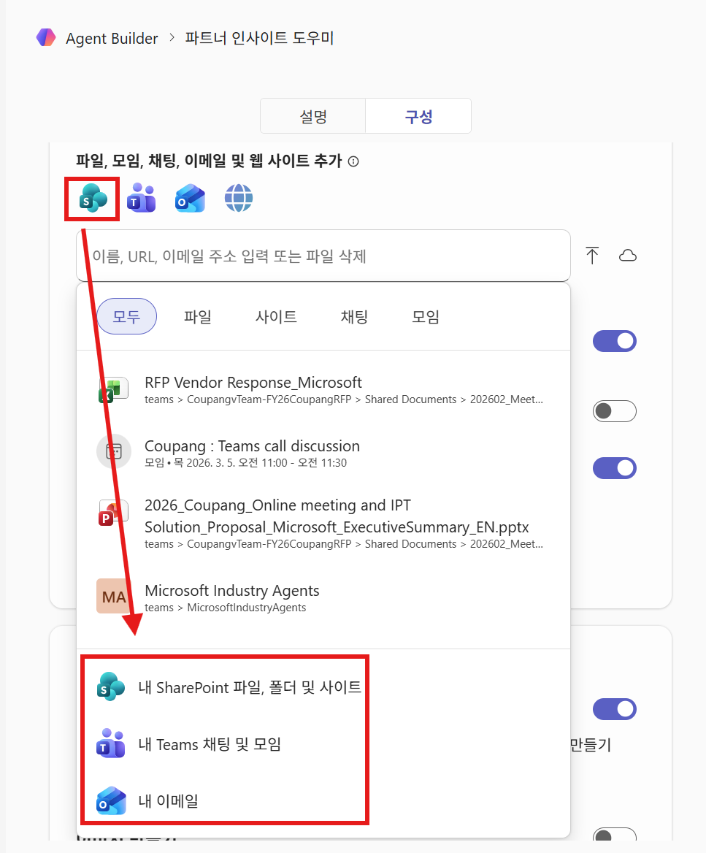Click the Agent Builder logo icon
The height and width of the screenshot is (853, 706).
coord(46,37)
